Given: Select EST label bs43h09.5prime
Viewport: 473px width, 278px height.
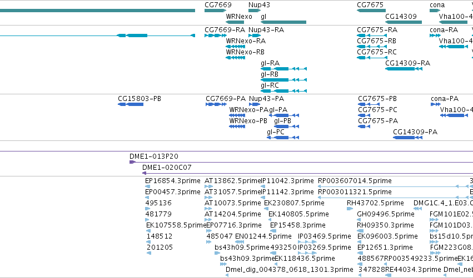Looking at the screenshot, I should coord(242,248).
